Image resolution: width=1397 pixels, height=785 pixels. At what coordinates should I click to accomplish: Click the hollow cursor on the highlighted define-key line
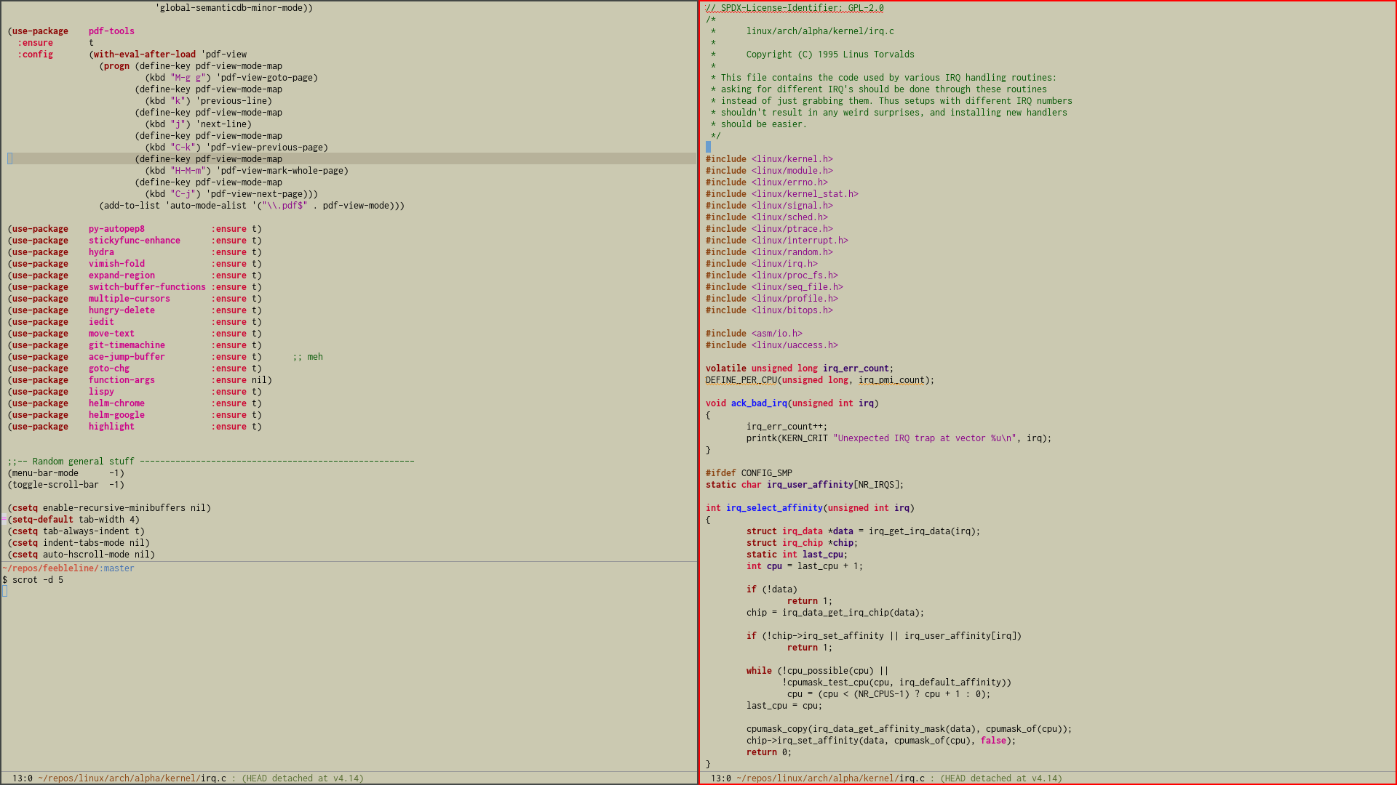click(x=10, y=158)
